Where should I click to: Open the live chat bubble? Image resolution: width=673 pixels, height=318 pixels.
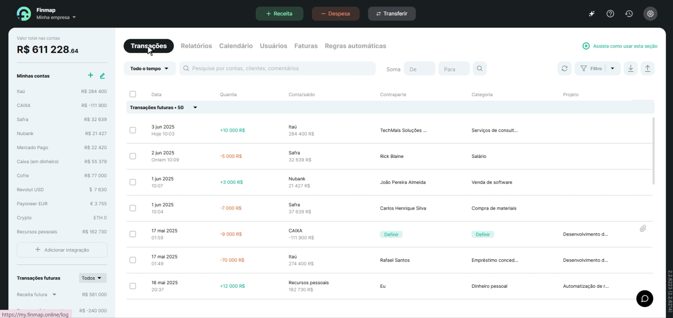644,299
